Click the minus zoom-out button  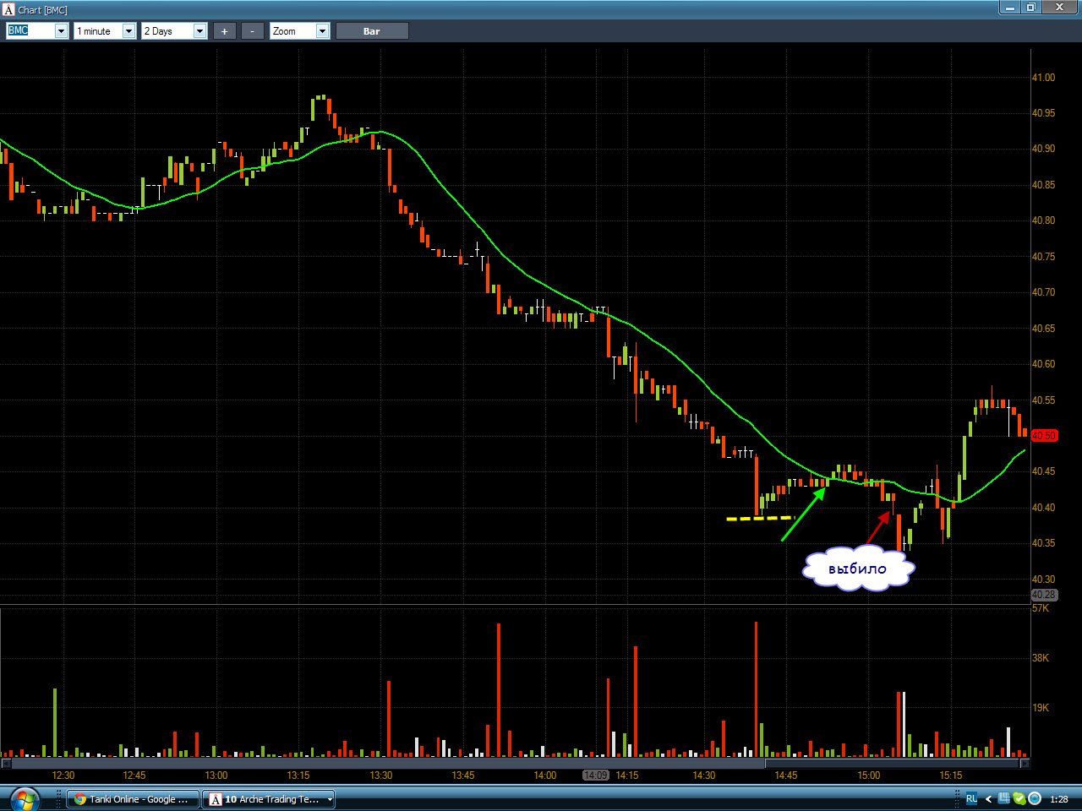click(252, 31)
